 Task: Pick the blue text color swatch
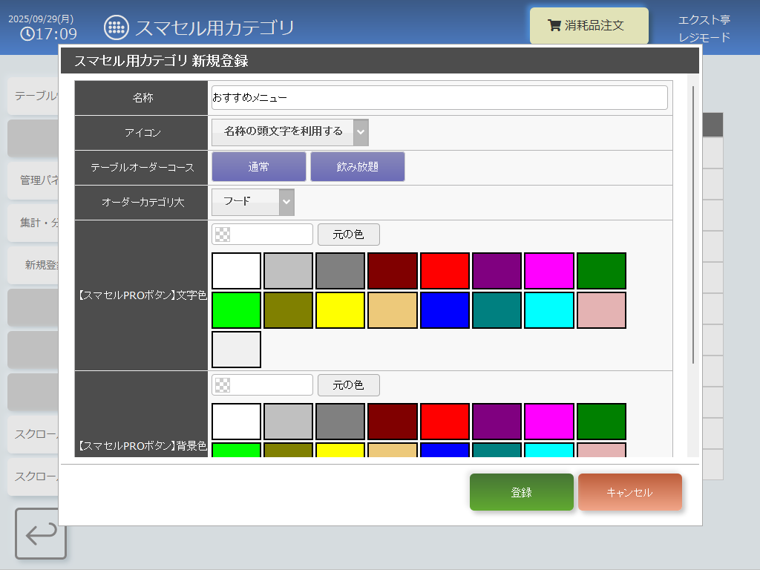445,310
